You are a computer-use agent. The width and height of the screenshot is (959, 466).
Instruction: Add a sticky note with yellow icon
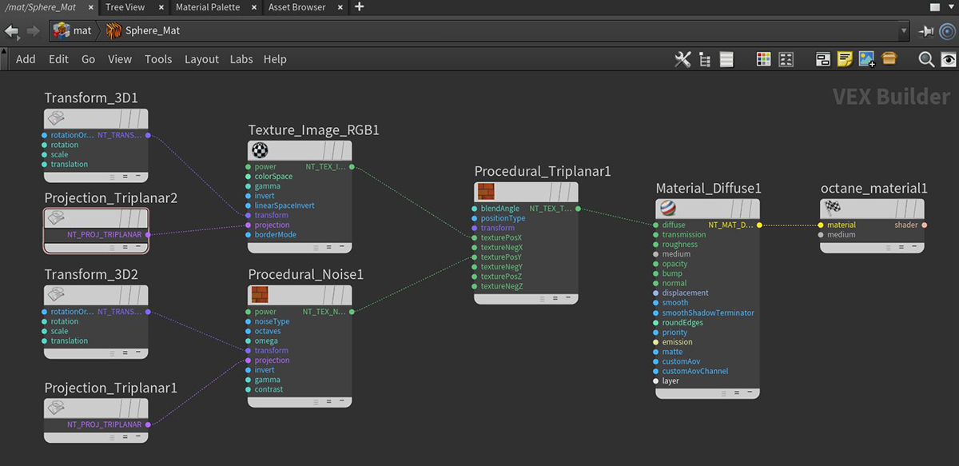tap(845, 59)
